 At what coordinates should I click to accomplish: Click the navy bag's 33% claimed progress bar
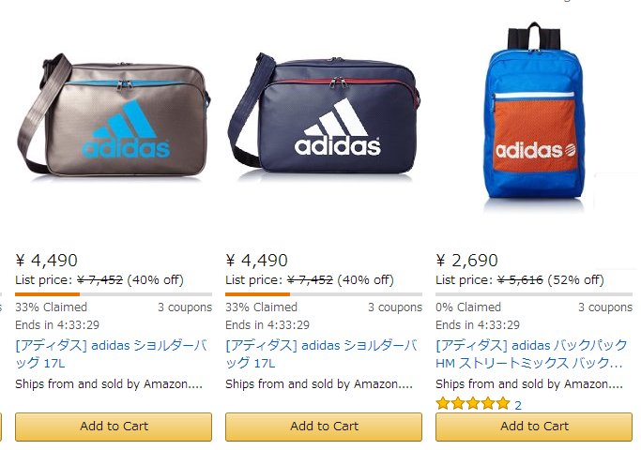324,294
